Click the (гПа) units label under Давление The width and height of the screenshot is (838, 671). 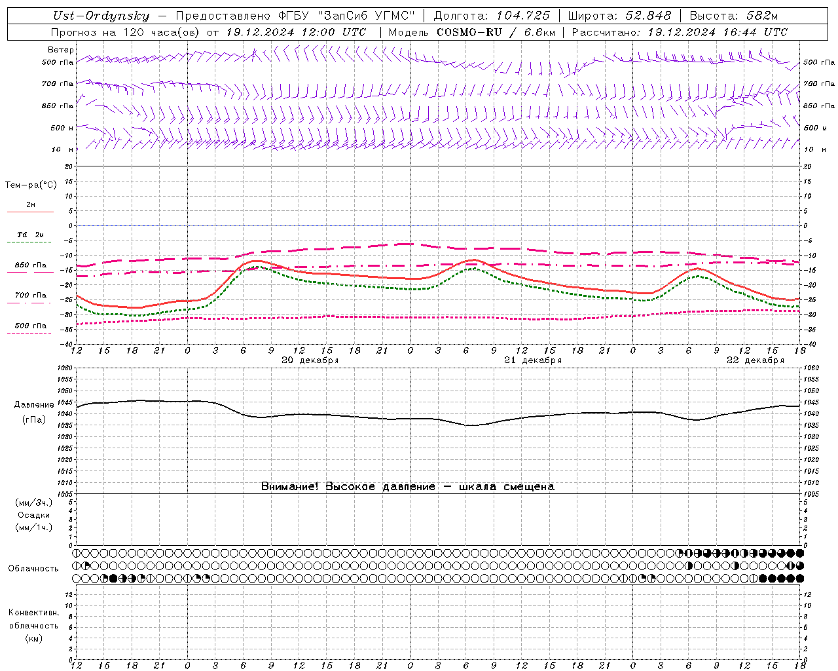pos(34,419)
